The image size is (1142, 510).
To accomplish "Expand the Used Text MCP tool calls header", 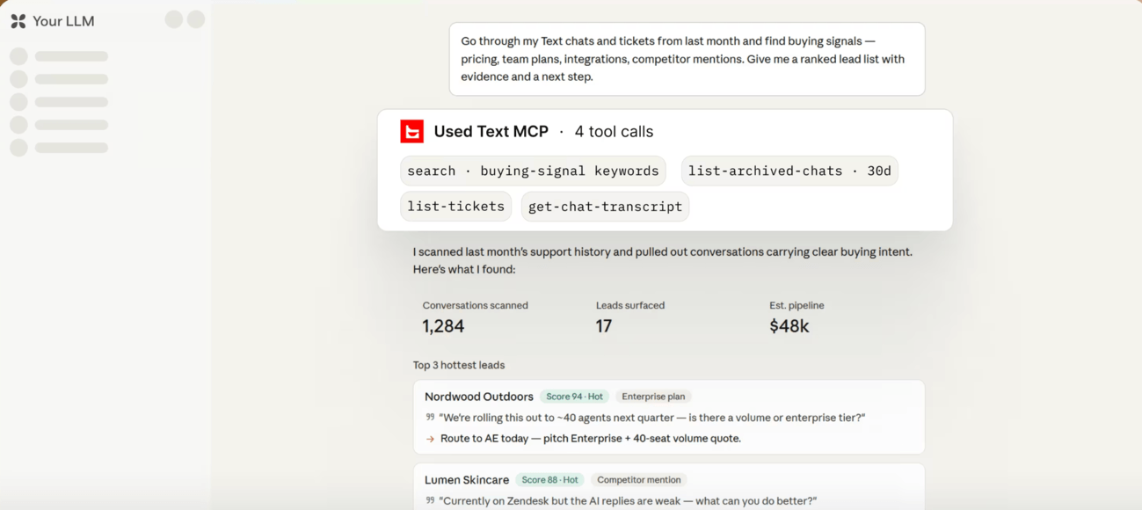I will point(543,131).
